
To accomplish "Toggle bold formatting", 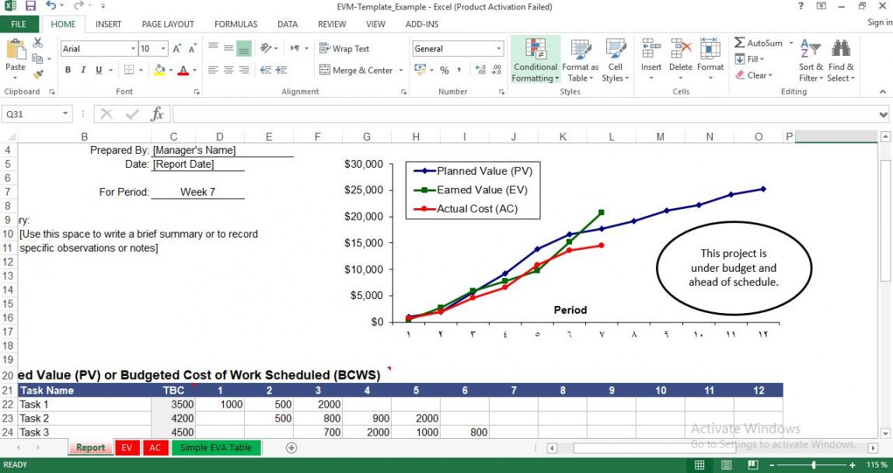I will coord(68,70).
